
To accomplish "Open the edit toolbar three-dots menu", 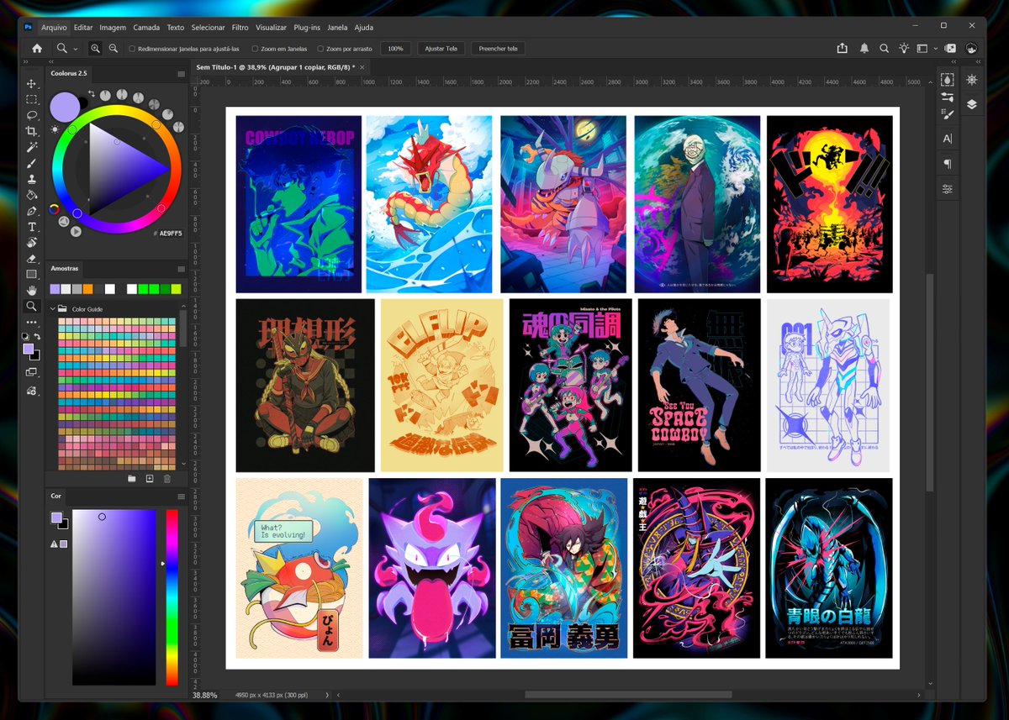I will 31,322.
